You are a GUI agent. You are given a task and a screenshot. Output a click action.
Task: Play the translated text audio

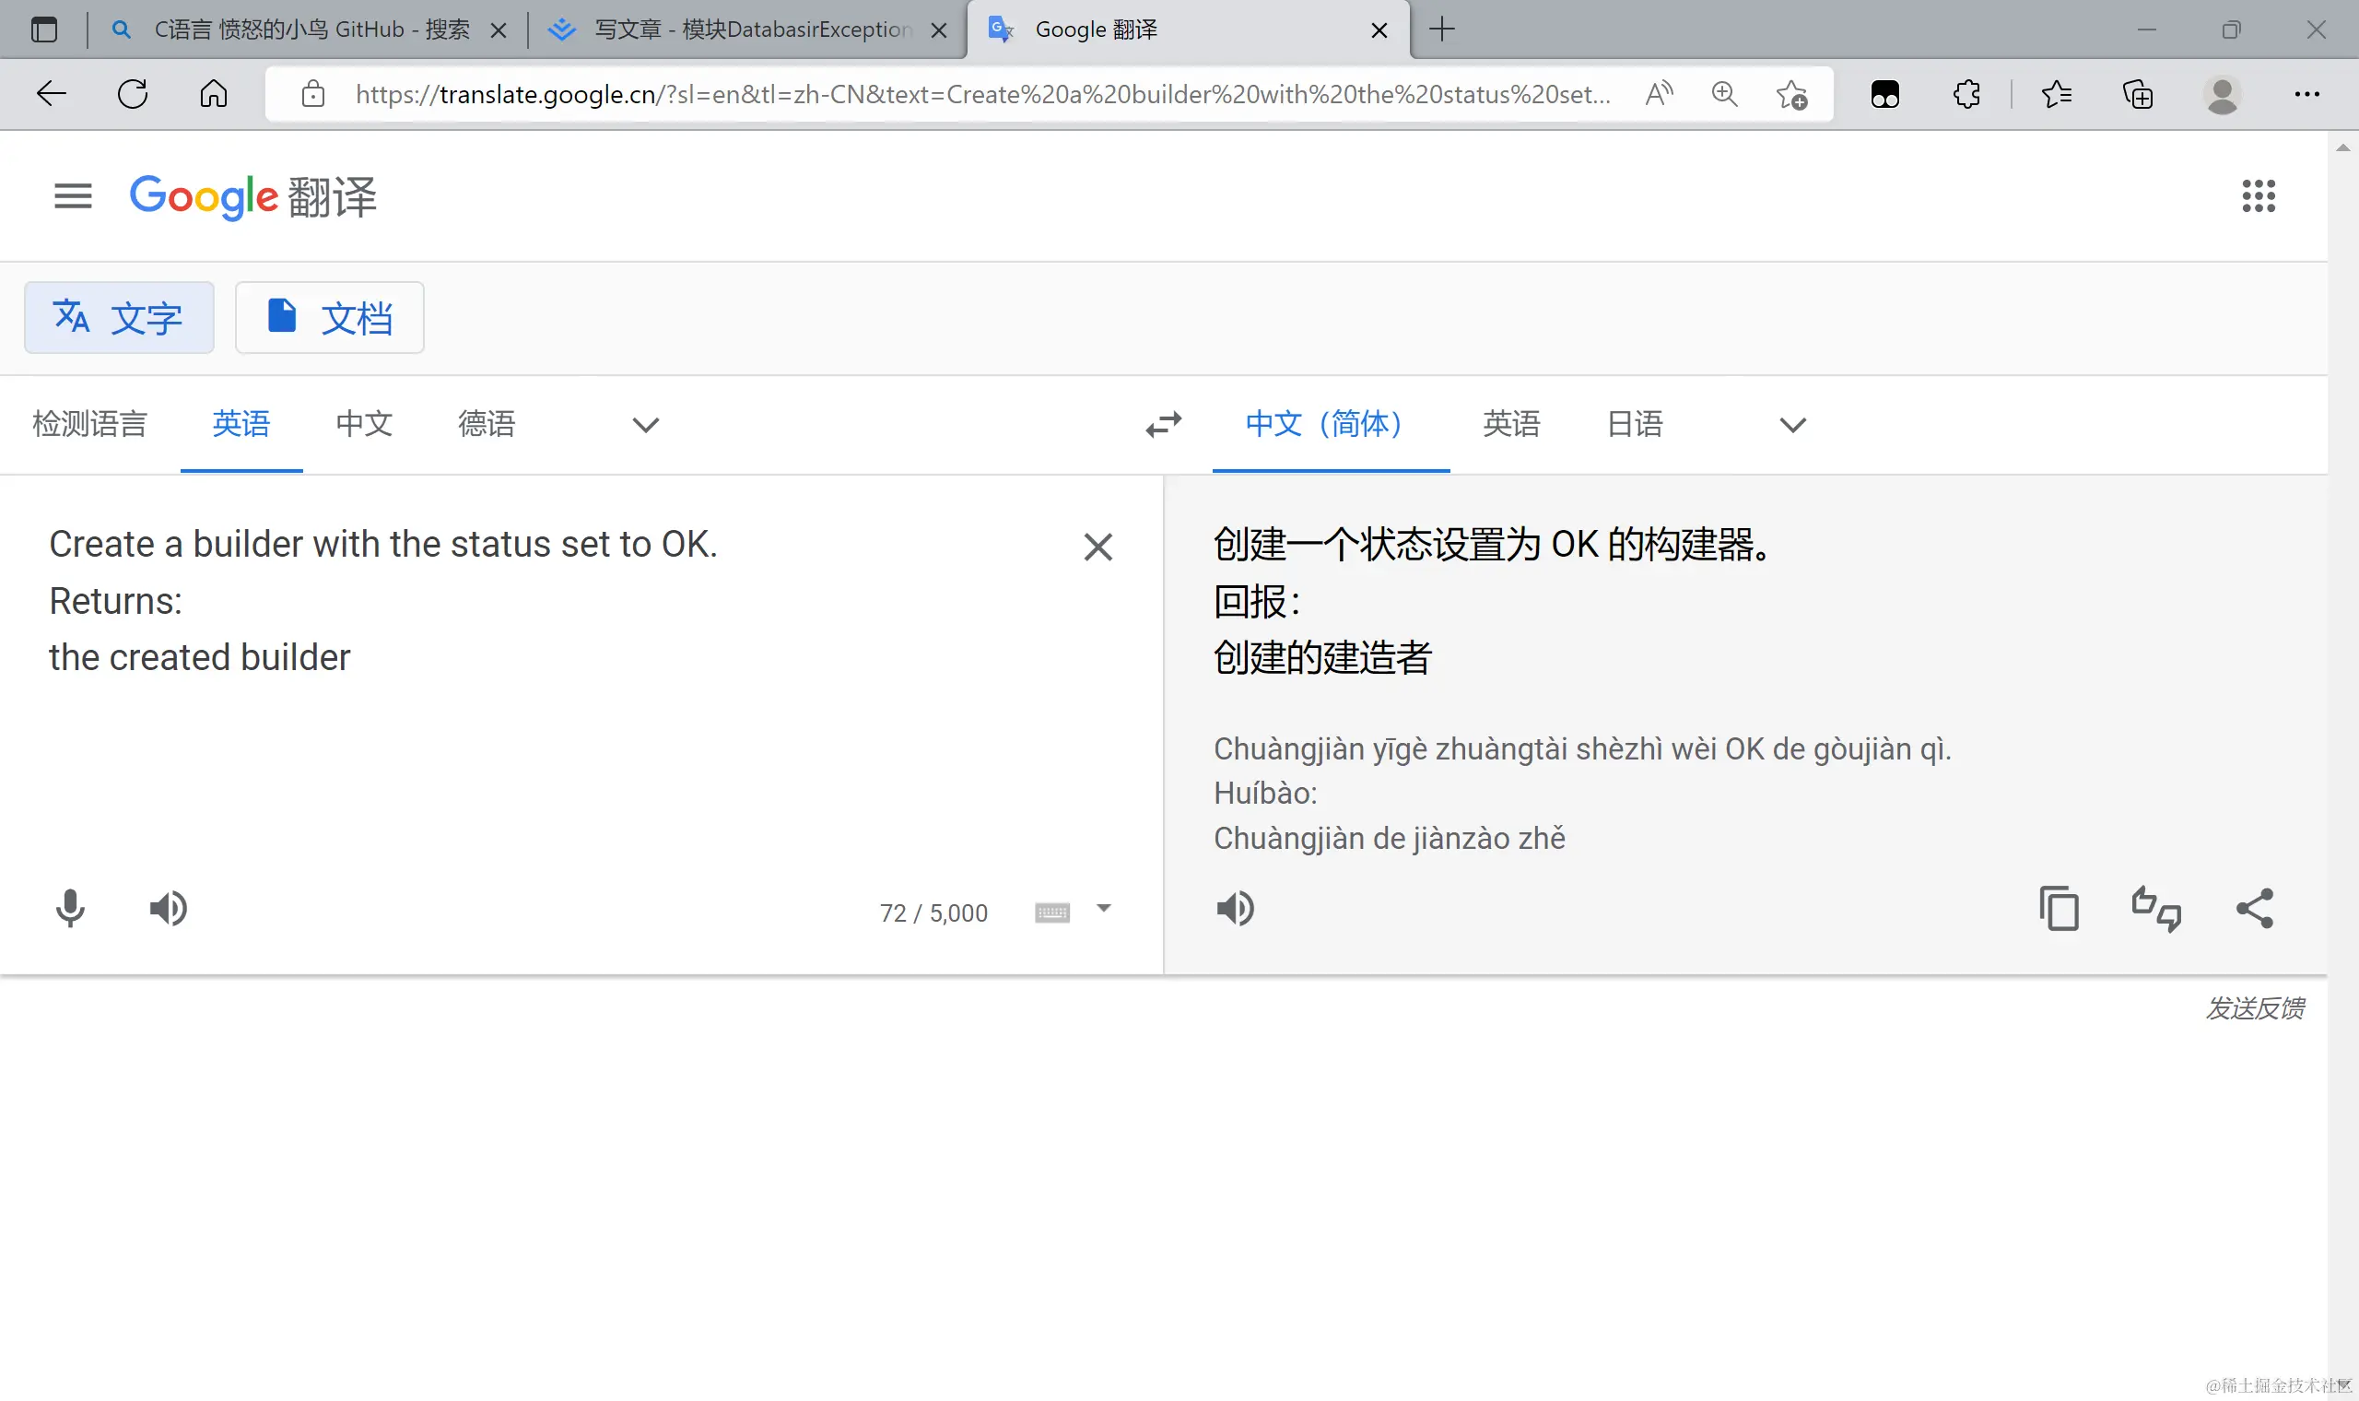[x=1234, y=908]
